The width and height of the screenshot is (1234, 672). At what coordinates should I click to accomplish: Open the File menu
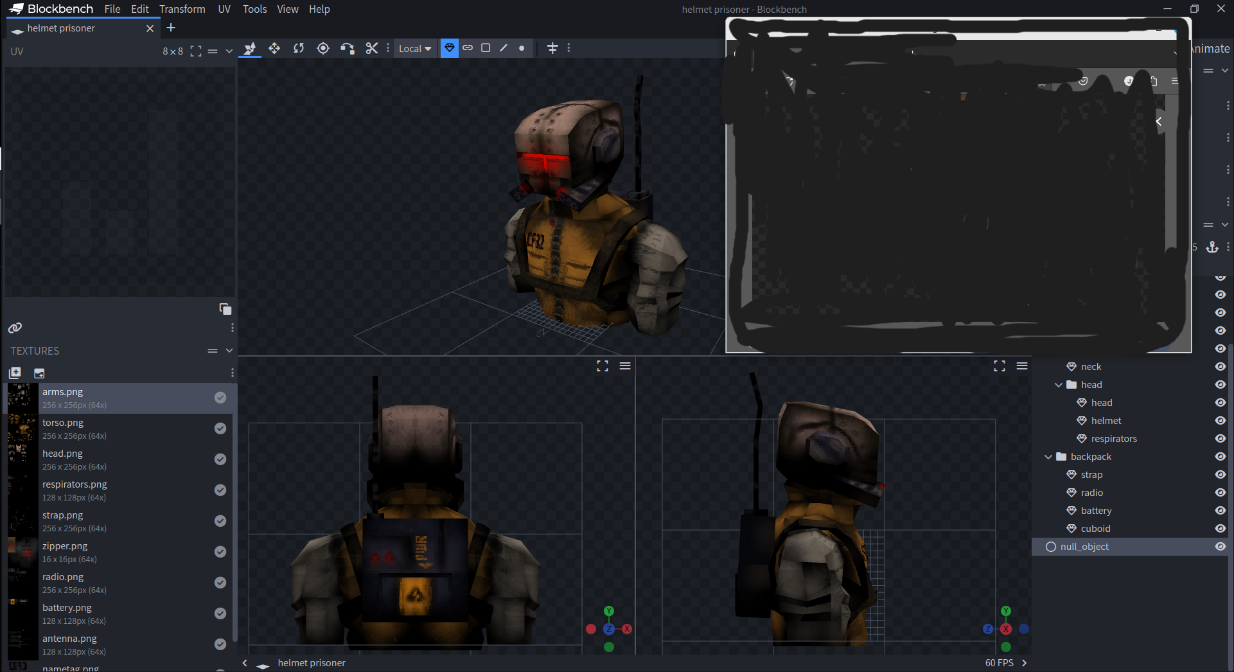click(x=112, y=9)
